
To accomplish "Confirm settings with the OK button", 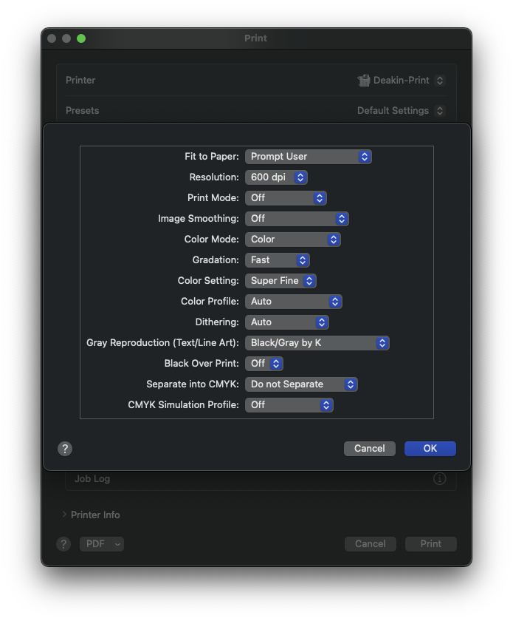I will pyautogui.click(x=430, y=448).
